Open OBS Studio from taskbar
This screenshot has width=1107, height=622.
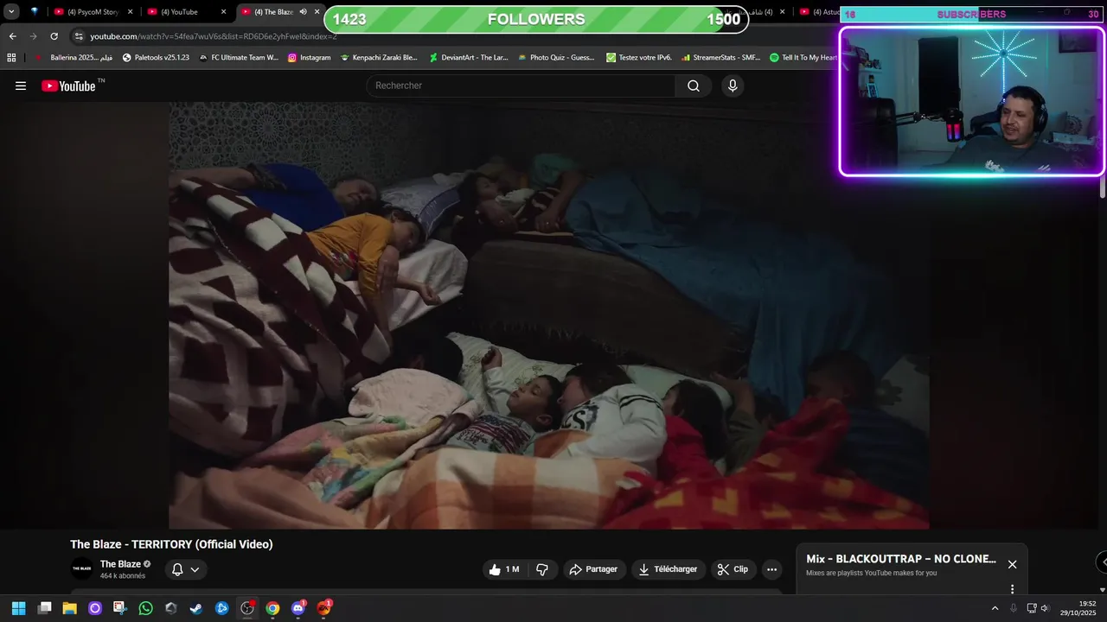(247, 608)
